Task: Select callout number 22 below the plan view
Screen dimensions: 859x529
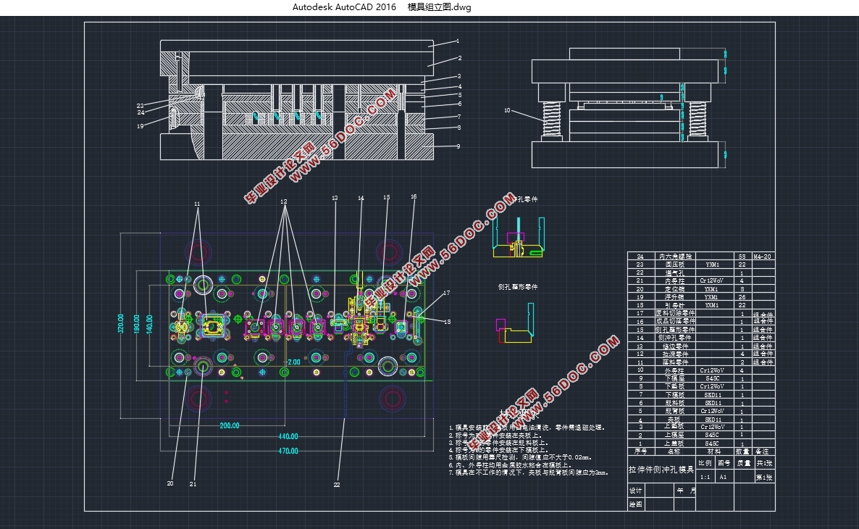Action: pos(337,485)
